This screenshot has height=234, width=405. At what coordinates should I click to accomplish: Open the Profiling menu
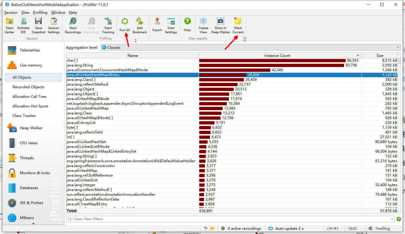[x=40, y=12]
